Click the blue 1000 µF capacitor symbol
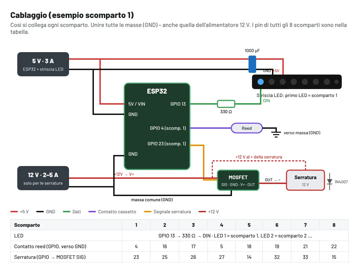 click(252, 64)
